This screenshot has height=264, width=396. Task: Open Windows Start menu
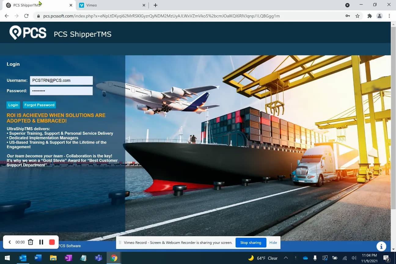coord(7,258)
